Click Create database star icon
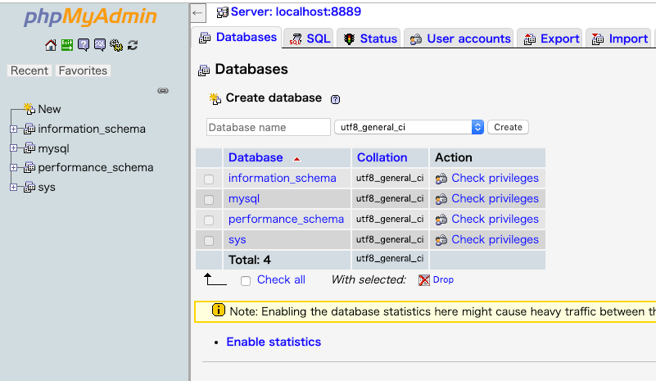Viewport: 656px width, 381px height. pyautogui.click(x=215, y=99)
